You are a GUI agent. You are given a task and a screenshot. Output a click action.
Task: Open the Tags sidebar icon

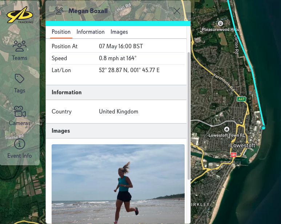(x=20, y=78)
